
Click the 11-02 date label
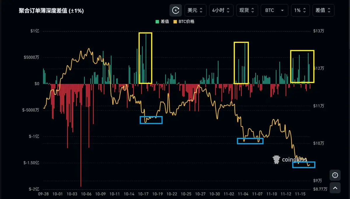[x=229, y=194]
